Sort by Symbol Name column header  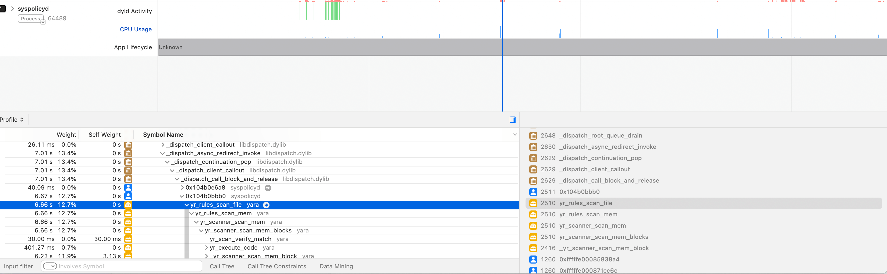click(x=163, y=135)
